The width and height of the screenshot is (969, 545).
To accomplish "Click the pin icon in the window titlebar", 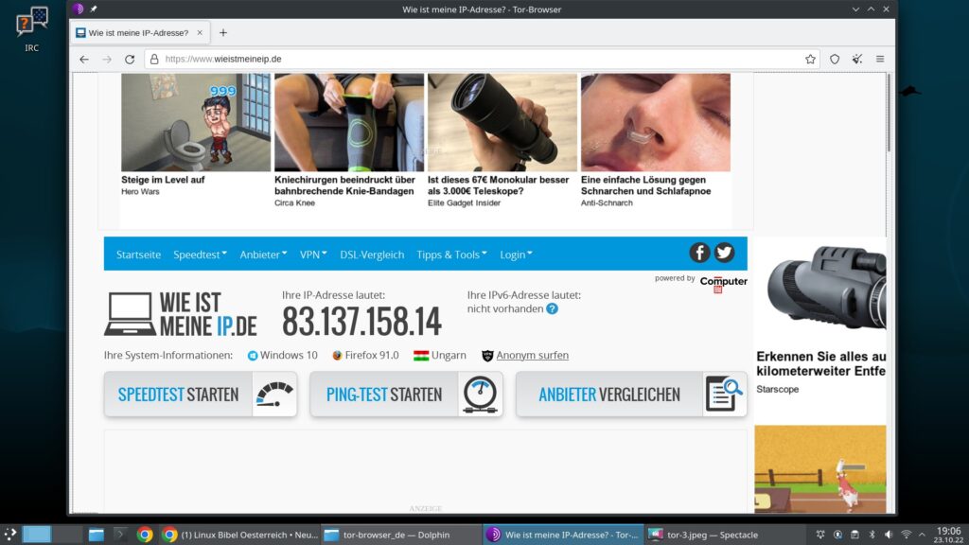I will [x=94, y=9].
